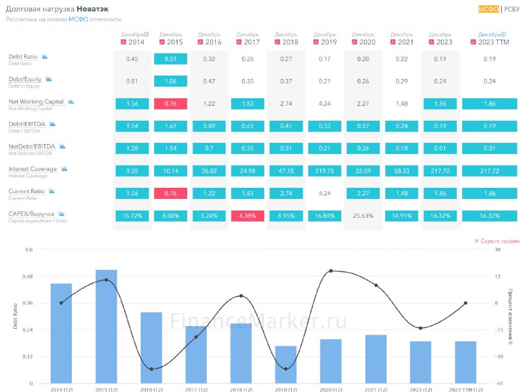The image size is (522, 392).
Task: Click the red 2015 Net Working Capital cell 0.76
Action: (x=170, y=104)
